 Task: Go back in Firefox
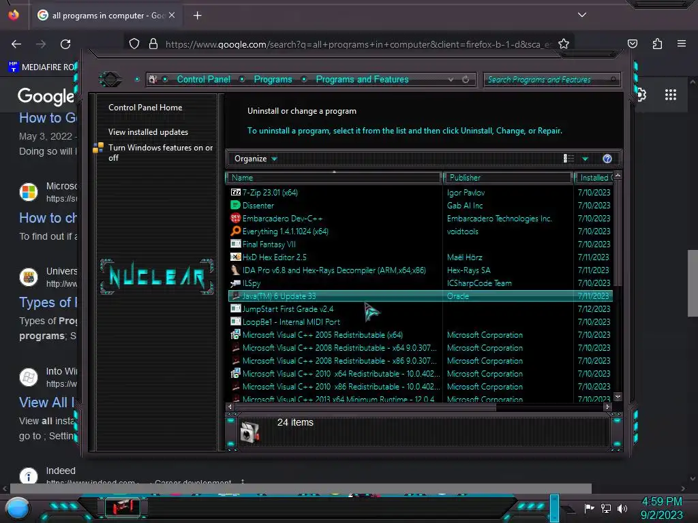click(16, 44)
